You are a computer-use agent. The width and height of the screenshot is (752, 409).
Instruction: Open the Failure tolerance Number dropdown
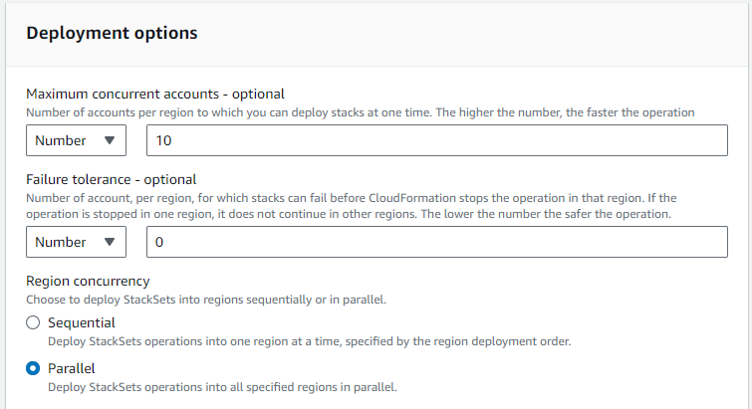[x=76, y=241]
